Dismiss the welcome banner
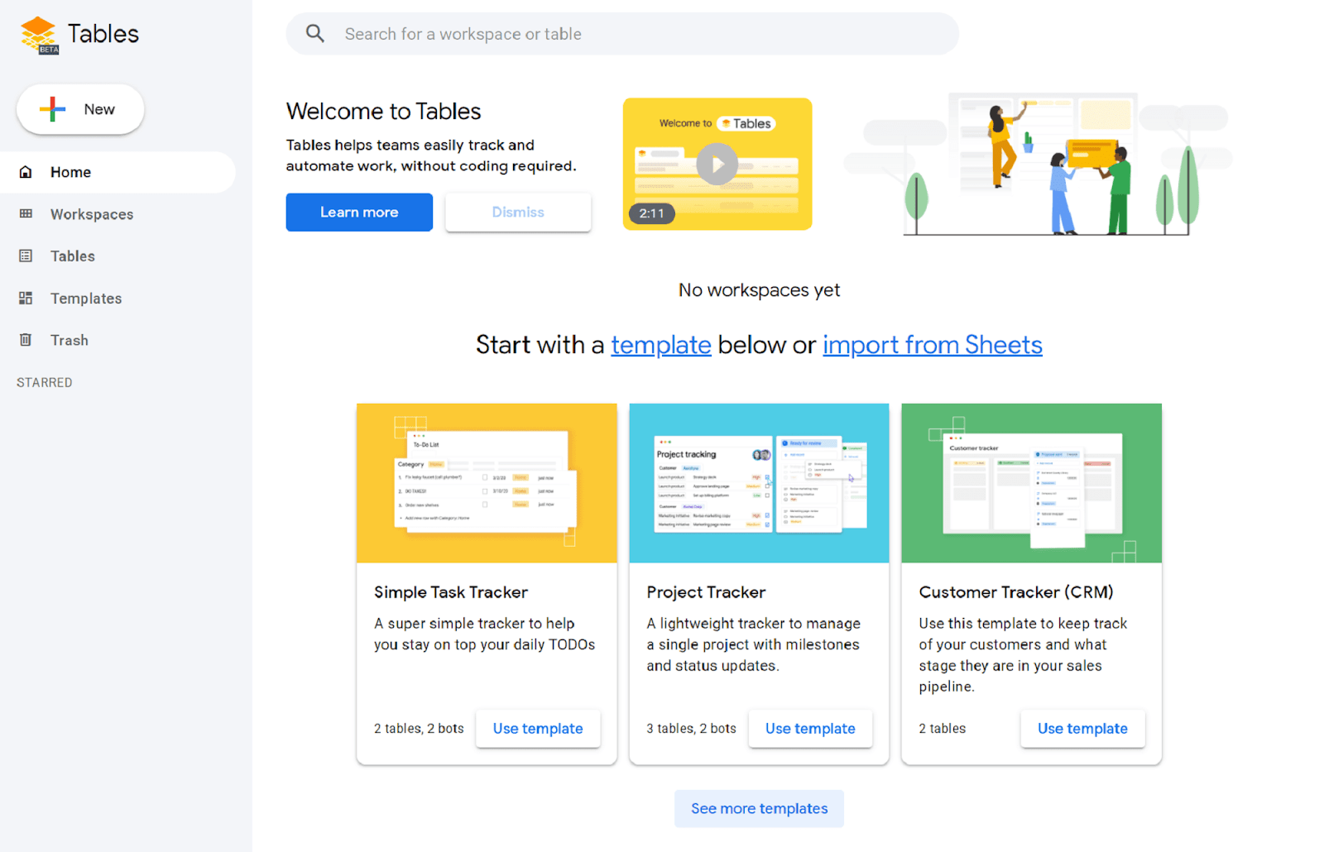Screen dimensions: 1324x852 click(518, 213)
